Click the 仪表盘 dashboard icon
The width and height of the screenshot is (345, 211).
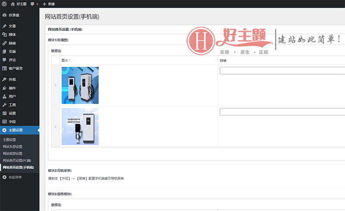pyautogui.click(x=4, y=15)
